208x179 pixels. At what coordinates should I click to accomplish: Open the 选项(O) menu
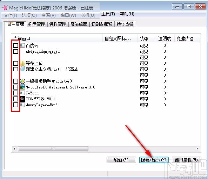(29, 15)
